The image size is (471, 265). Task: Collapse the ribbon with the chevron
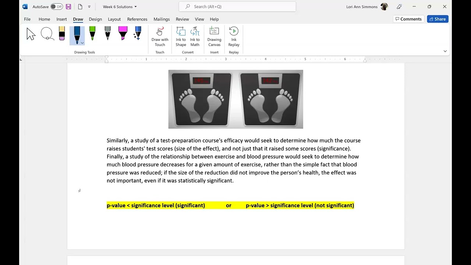click(445, 51)
